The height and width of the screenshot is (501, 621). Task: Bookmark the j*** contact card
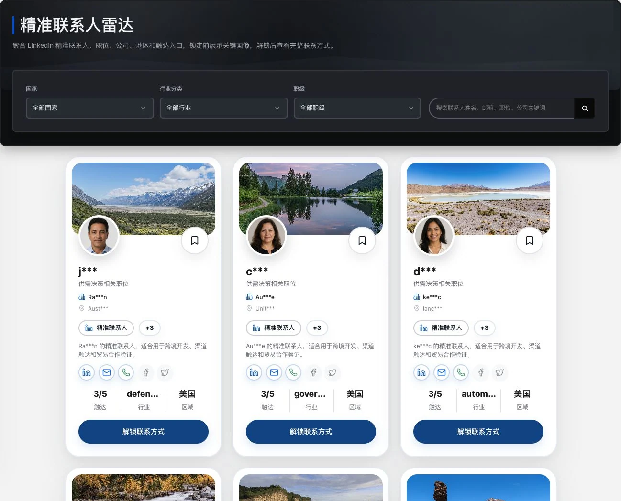[x=195, y=240]
